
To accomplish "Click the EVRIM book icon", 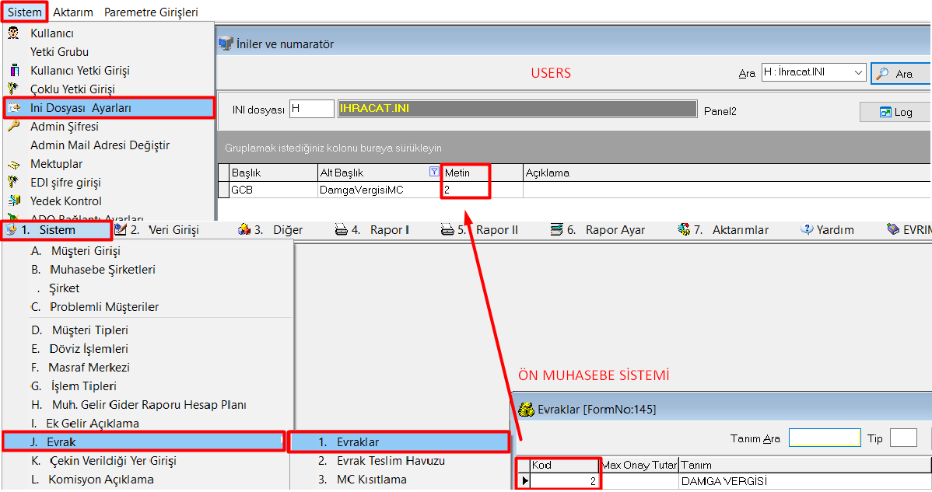I will pos(893,229).
